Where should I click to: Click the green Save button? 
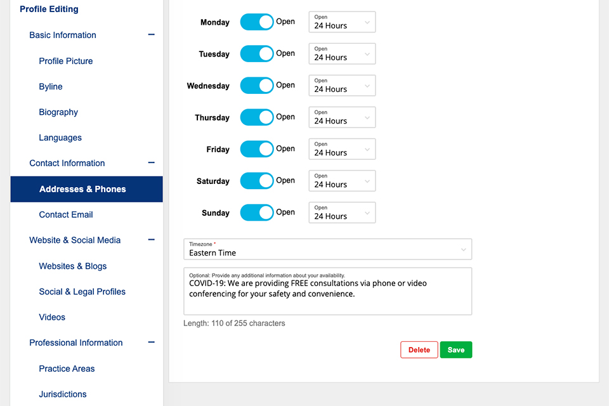[455, 350]
